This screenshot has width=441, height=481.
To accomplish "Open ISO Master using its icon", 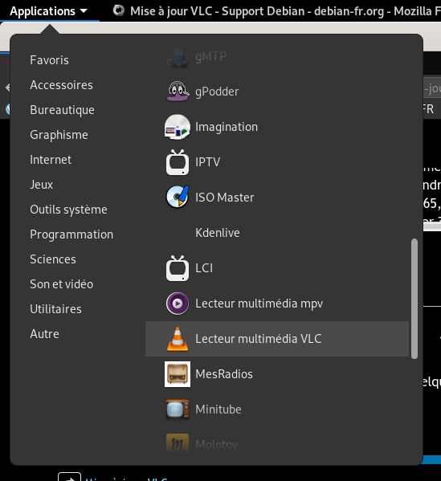I will coord(178,198).
